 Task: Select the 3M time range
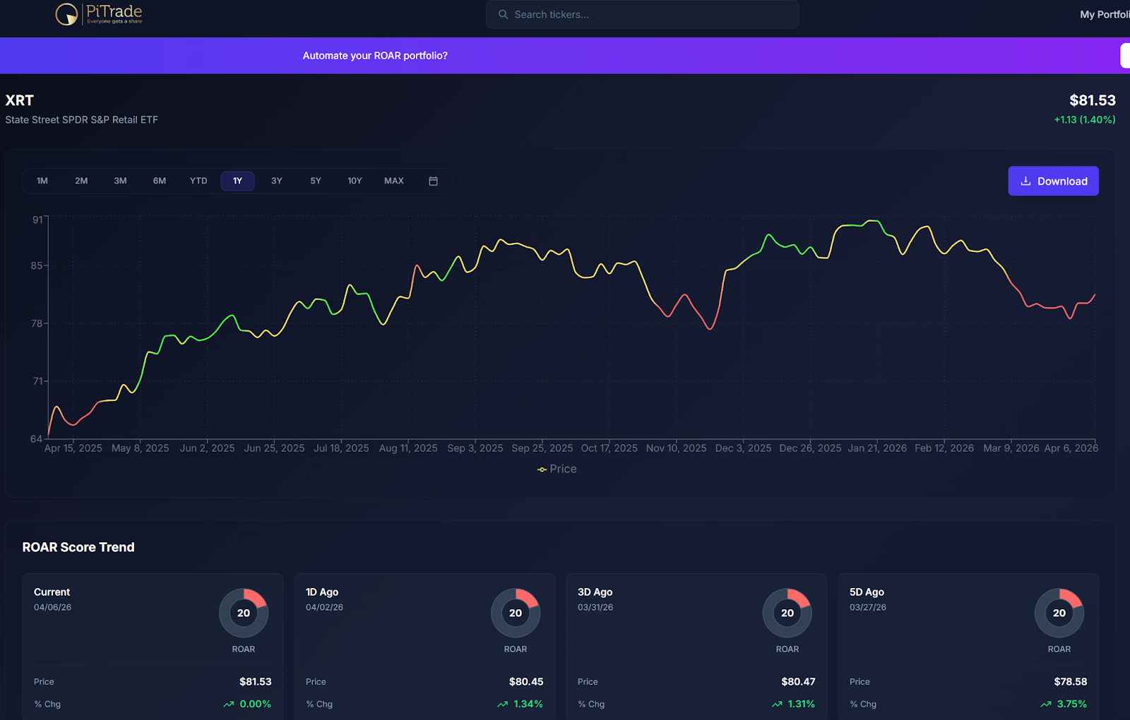pyautogui.click(x=121, y=181)
